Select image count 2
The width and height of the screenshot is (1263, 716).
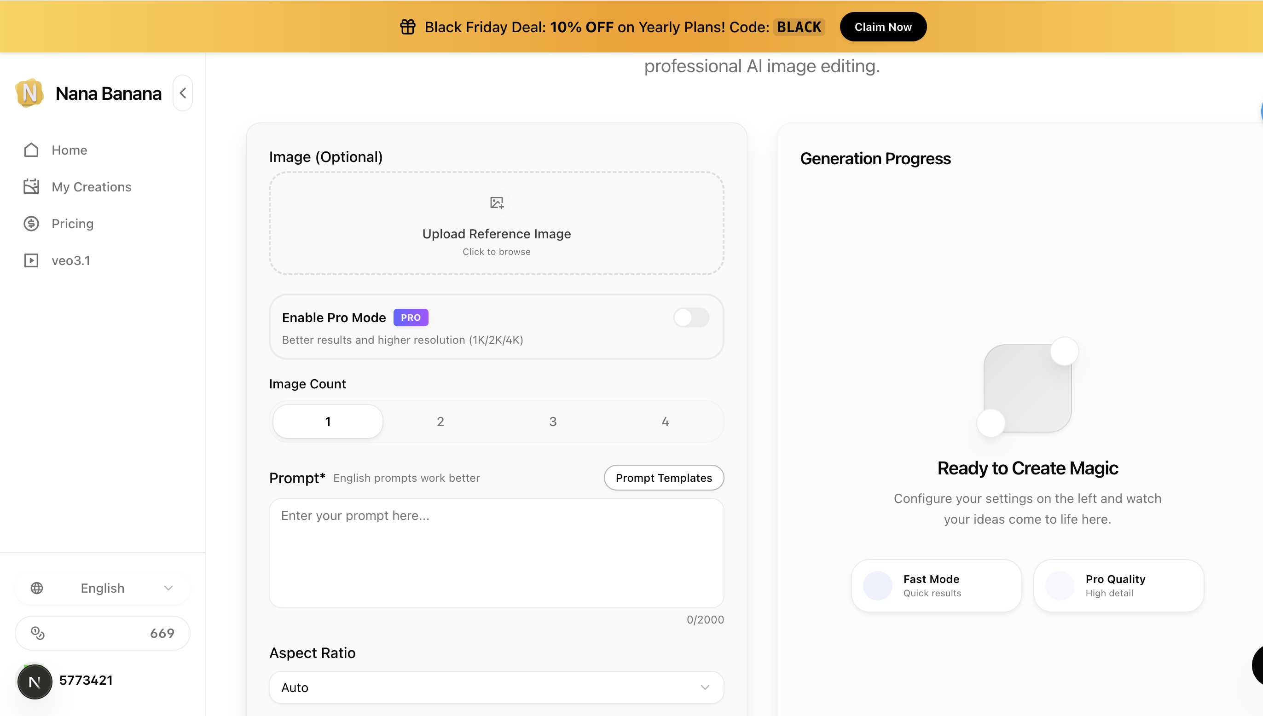pyautogui.click(x=440, y=422)
